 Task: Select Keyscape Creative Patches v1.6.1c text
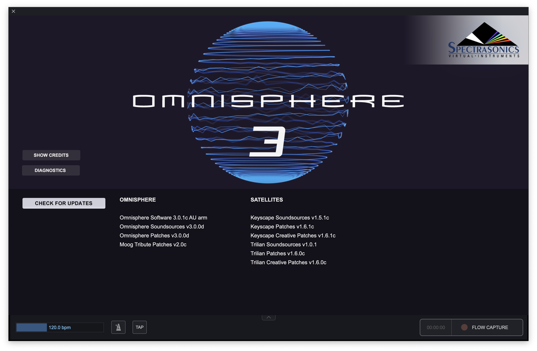pyautogui.click(x=293, y=235)
